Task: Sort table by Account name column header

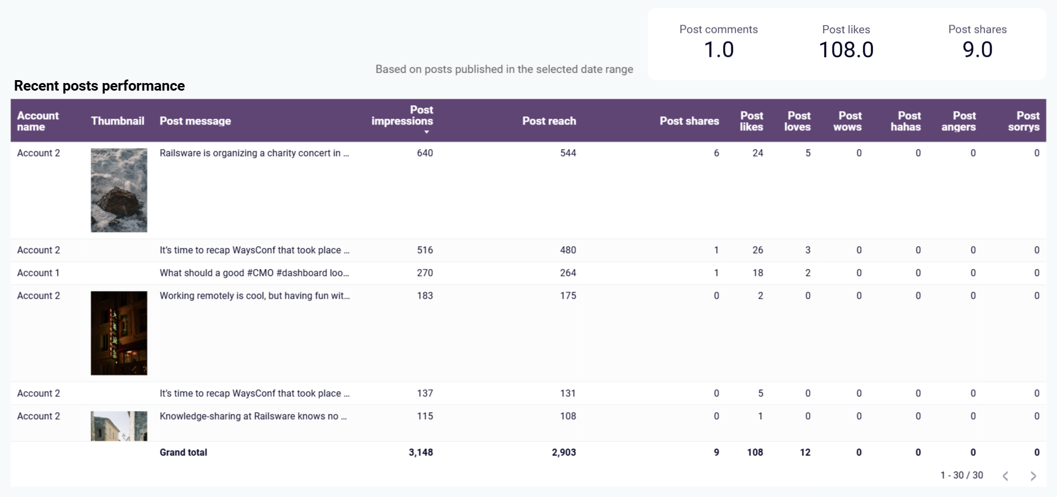Action: coord(38,121)
